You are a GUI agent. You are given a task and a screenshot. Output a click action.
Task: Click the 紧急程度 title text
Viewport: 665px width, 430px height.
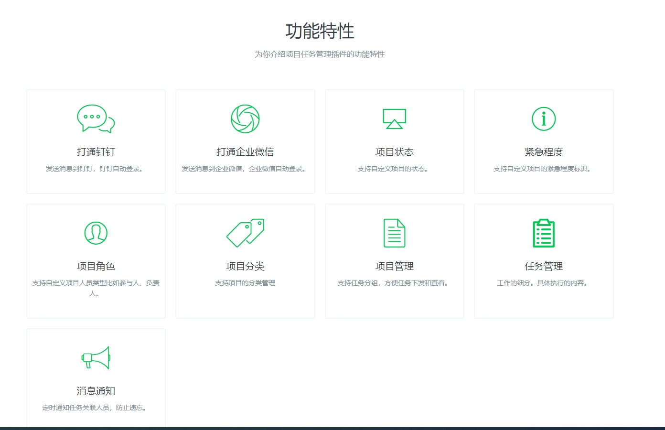(x=543, y=151)
